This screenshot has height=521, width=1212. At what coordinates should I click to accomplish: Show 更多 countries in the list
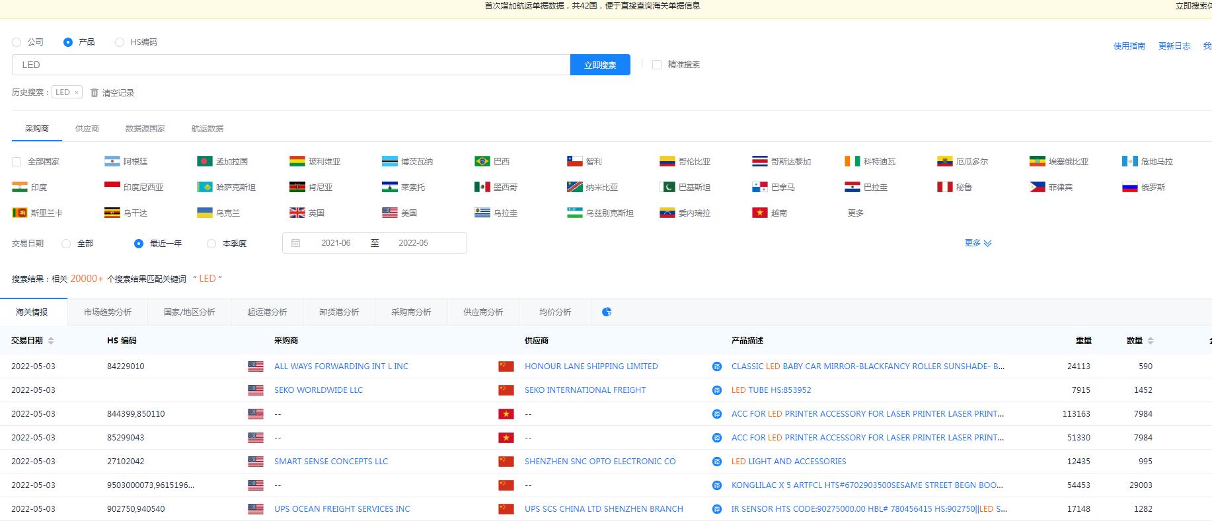click(856, 213)
